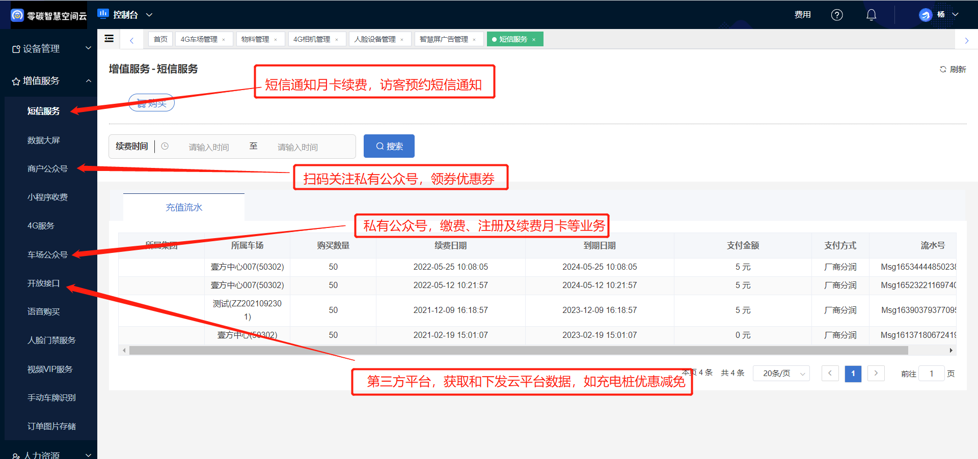This screenshot has width=978, height=459.
Task: Switch to the 首页 tab
Action: coord(160,39)
